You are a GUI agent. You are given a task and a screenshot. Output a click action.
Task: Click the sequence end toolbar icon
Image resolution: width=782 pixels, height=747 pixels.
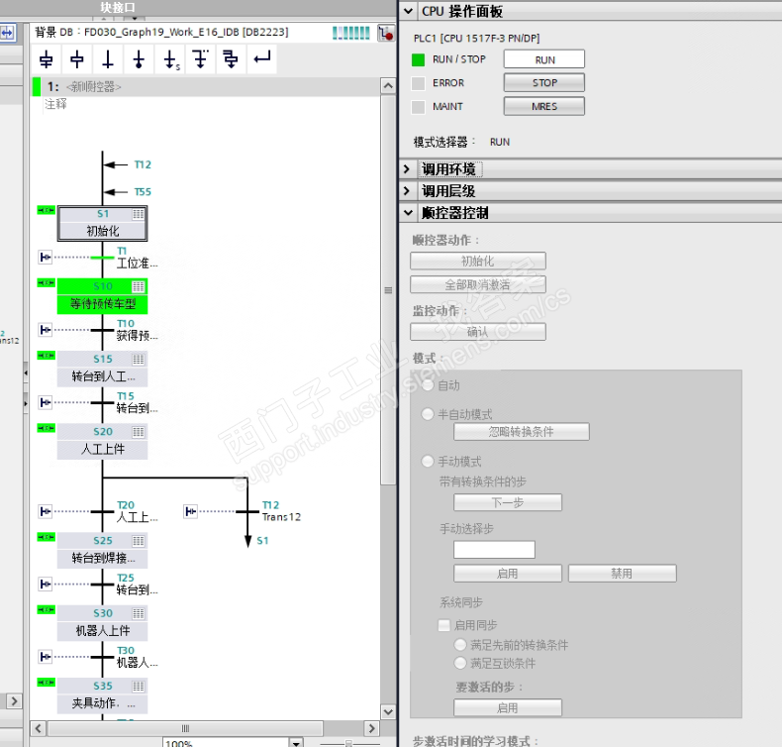click(139, 58)
